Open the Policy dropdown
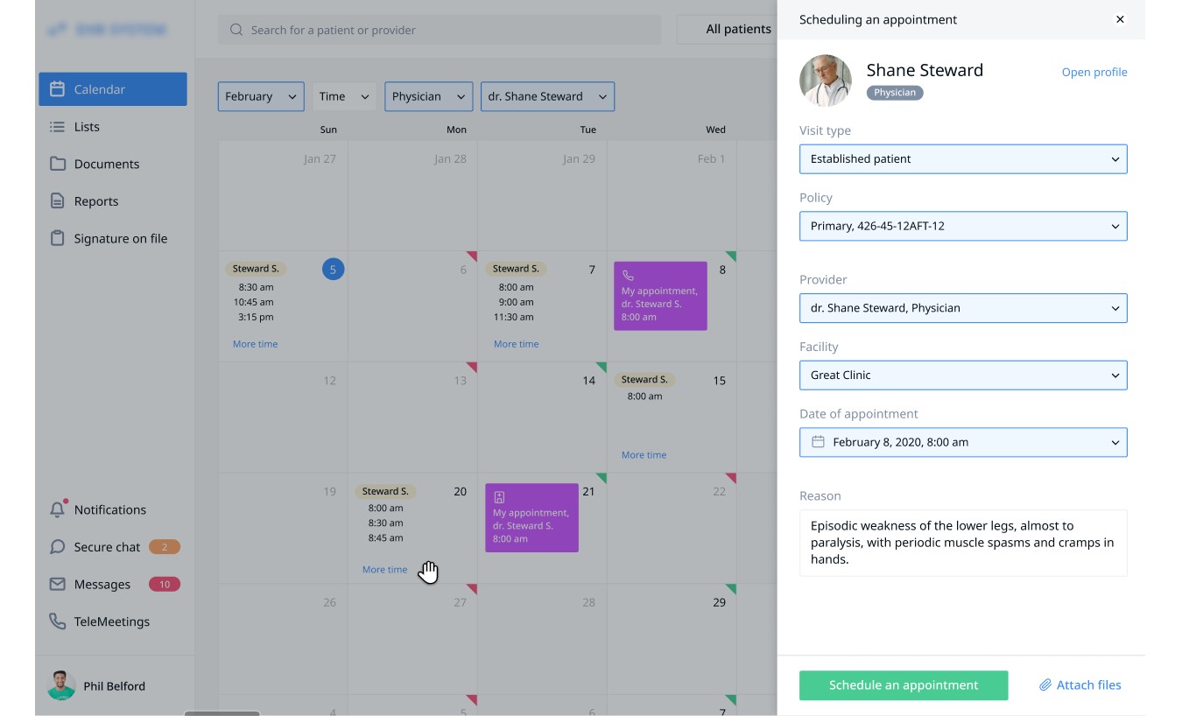1182x716 pixels. (963, 226)
